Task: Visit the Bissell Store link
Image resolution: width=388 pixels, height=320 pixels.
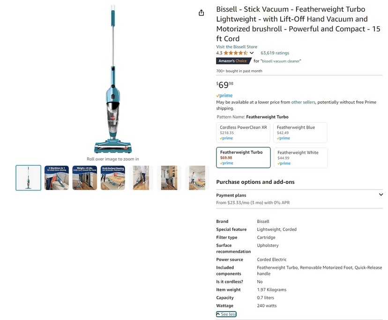Action: pos(237,47)
